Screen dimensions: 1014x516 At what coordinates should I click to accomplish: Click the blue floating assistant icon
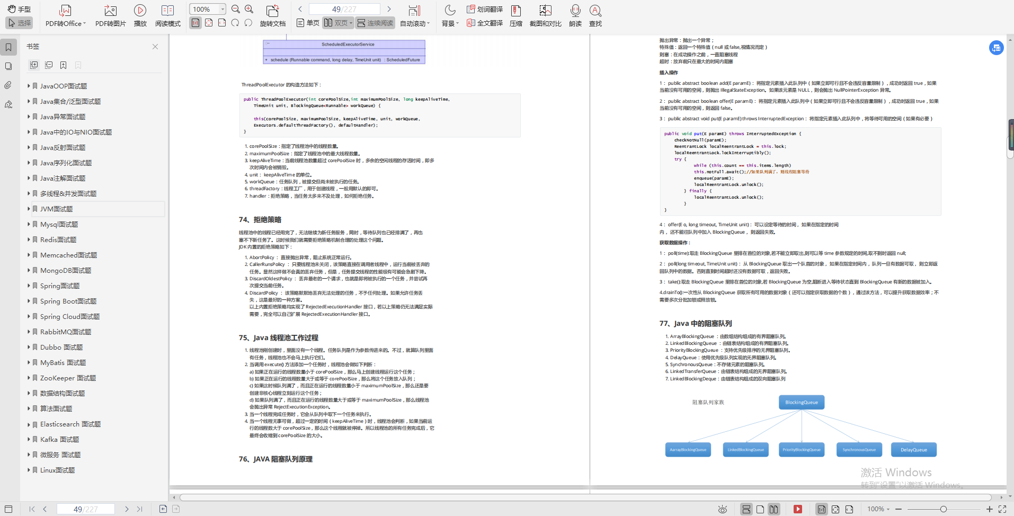pyautogui.click(x=996, y=48)
